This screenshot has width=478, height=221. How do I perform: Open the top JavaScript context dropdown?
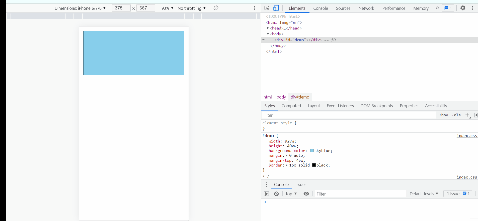coord(291,194)
